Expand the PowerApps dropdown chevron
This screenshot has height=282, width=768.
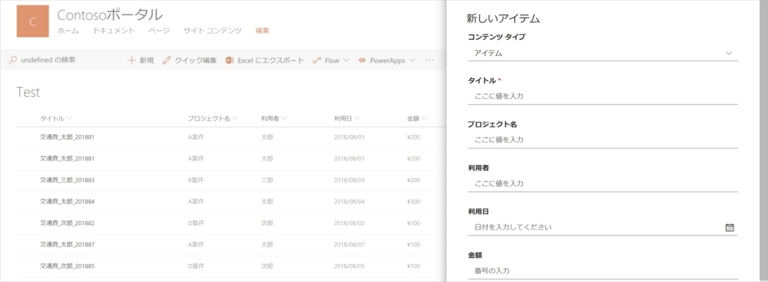click(412, 60)
